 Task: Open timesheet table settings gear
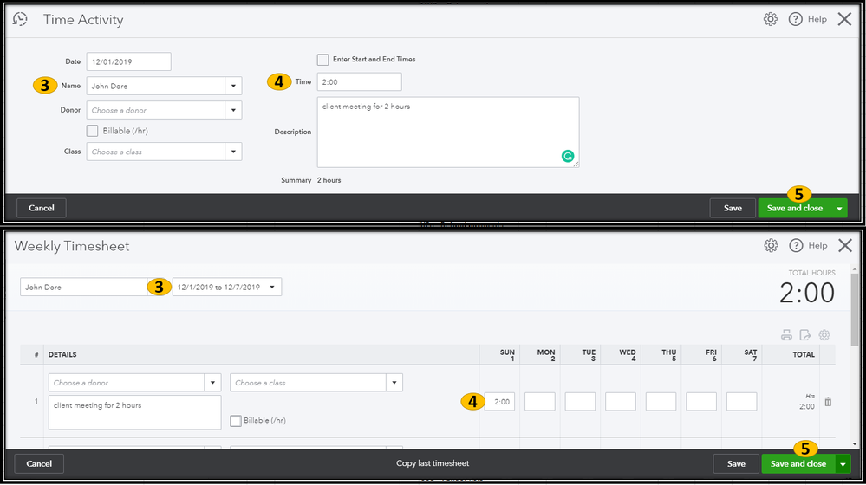pos(824,335)
